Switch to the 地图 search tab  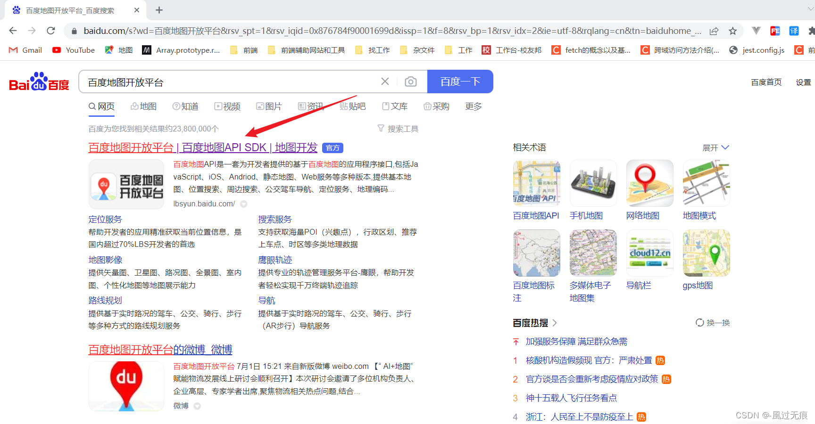(x=143, y=106)
